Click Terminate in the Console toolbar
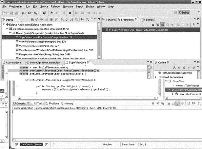The width and height of the screenshot is (202, 149). (153, 103)
